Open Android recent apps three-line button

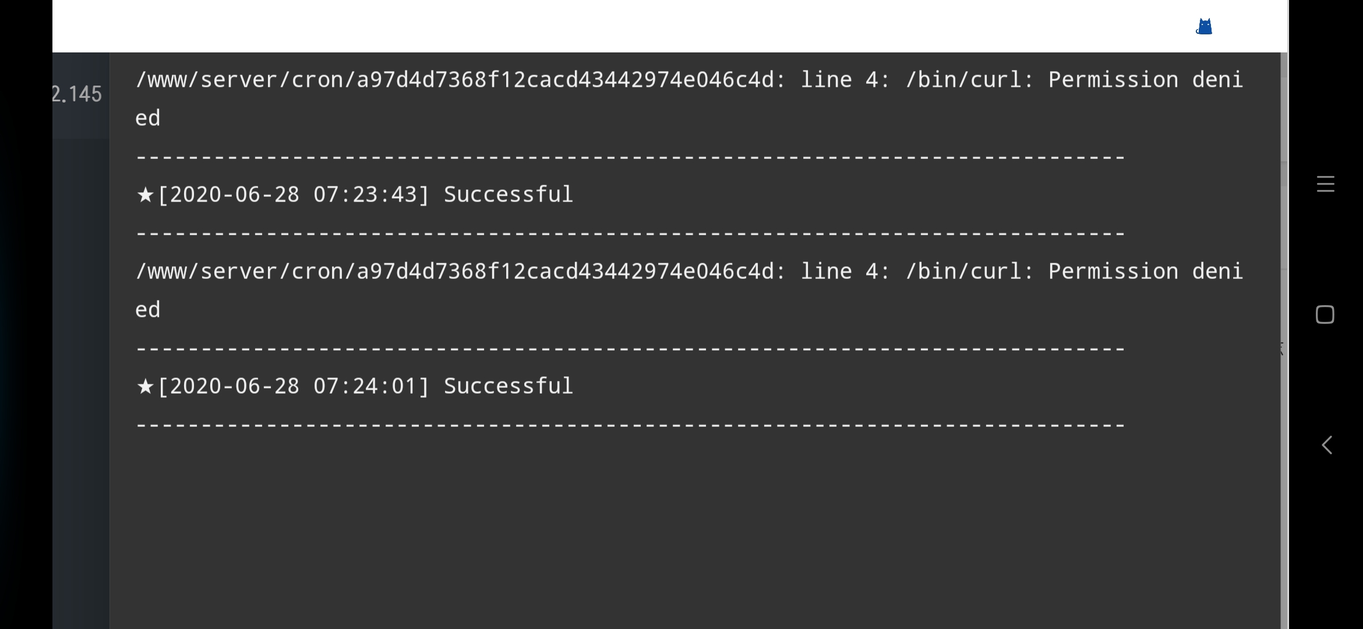(x=1325, y=184)
